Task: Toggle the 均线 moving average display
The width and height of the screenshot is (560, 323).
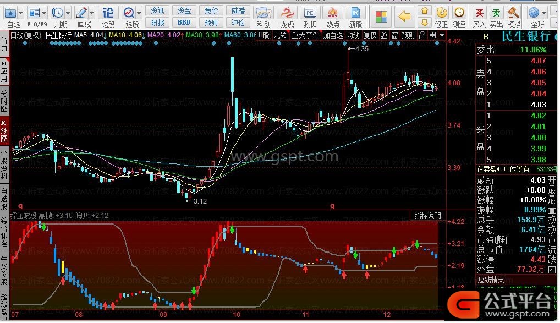Action: tap(353, 35)
